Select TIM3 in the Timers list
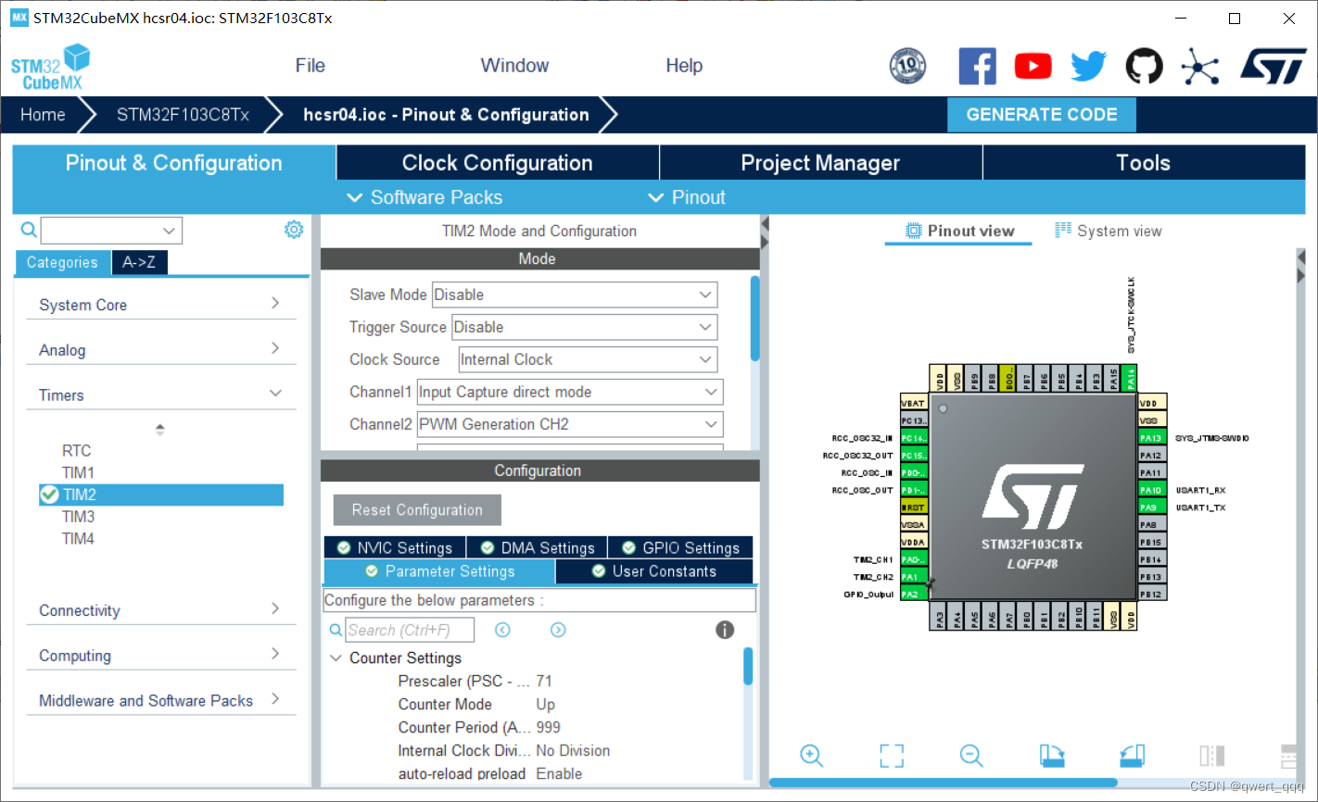Viewport: 1318px width, 802px height. click(78, 517)
